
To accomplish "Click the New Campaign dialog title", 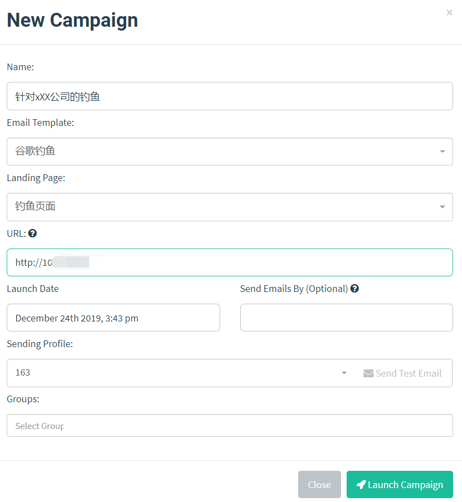I will coord(72,21).
